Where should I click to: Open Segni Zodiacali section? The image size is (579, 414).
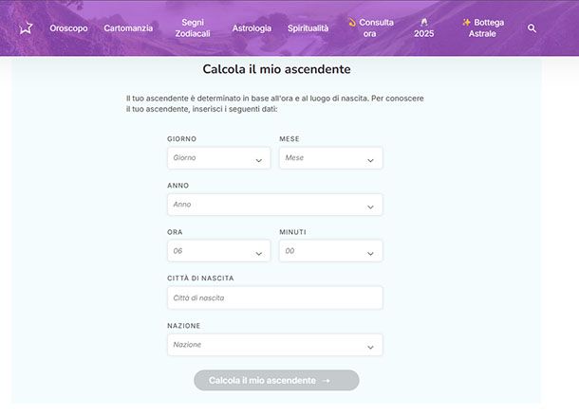point(193,28)
